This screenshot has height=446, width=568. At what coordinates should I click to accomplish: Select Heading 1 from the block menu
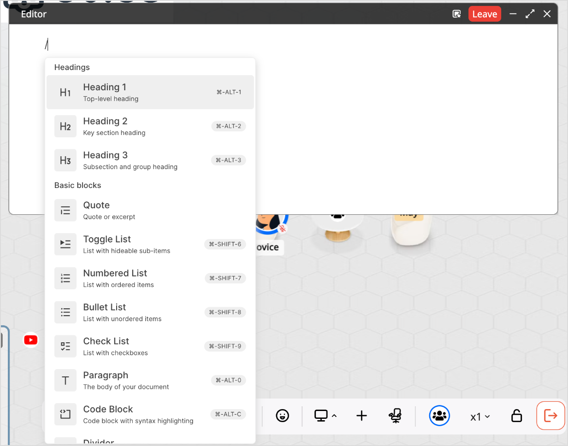click(x=150, y=92)
